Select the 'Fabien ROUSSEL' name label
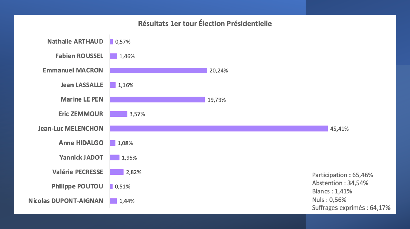The width and height of the screenshot is (410, 229). (79, 56)
